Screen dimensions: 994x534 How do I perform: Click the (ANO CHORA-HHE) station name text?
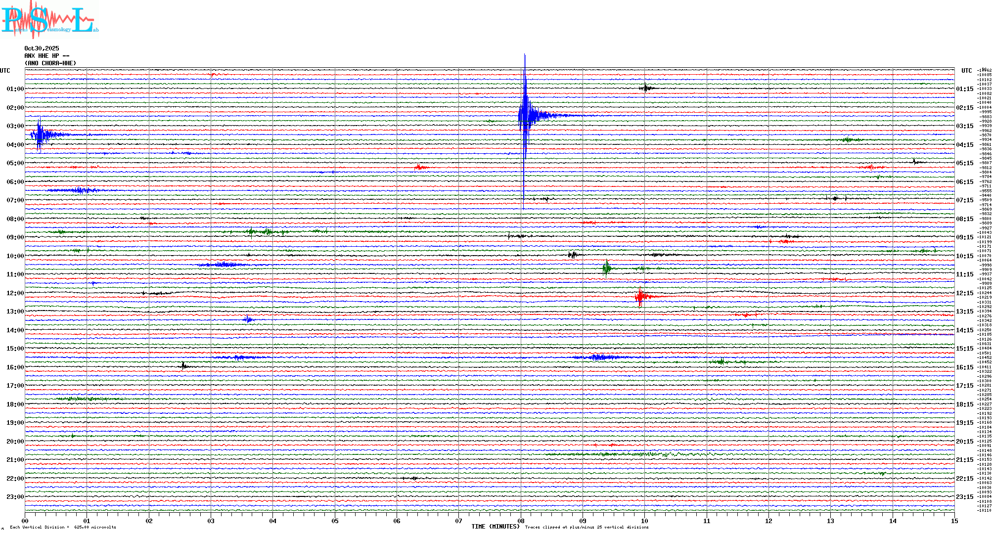click(x=50, y=63)
